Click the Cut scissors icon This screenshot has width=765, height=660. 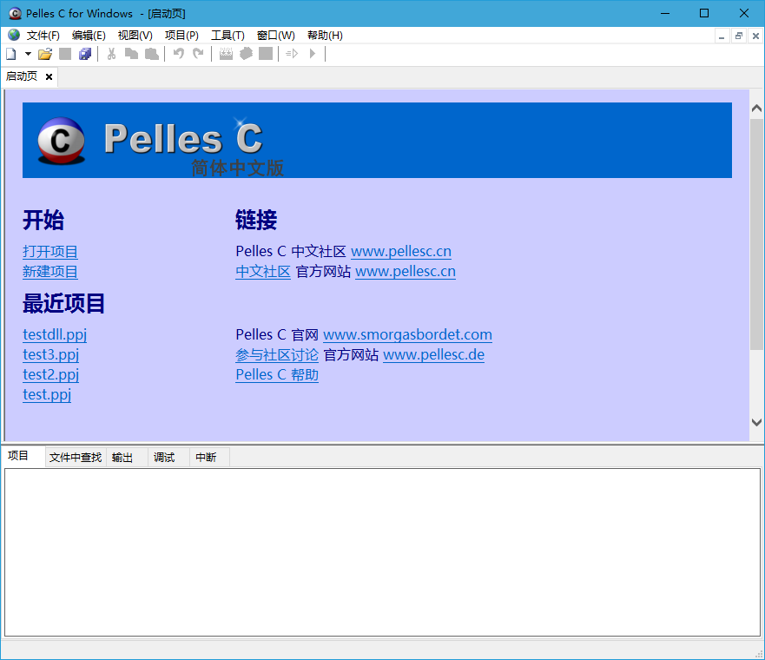click(111, 54)
